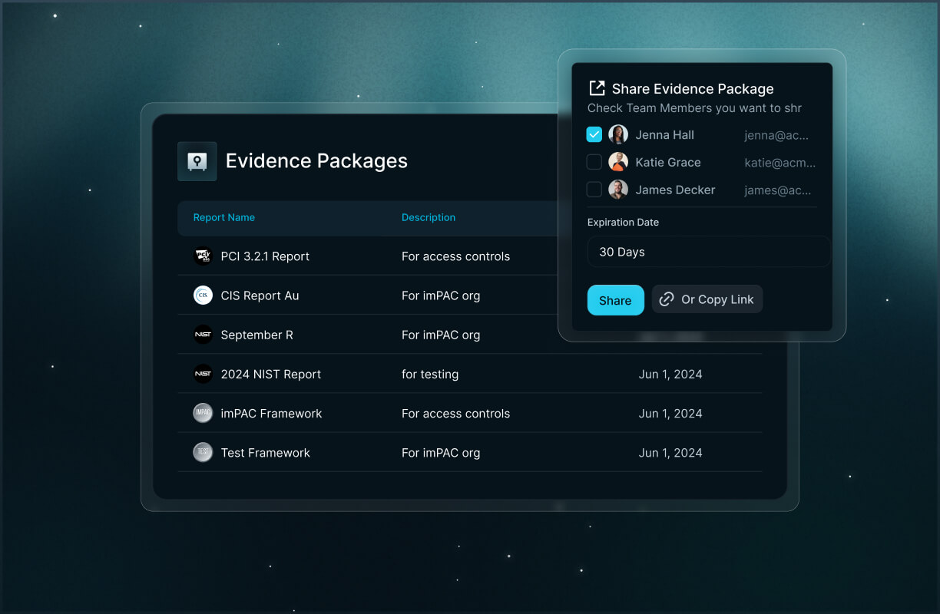This screenshot has height=614, width=940.
Task: Click the 2024 NIST Report icon
Action: coord(203,374)
